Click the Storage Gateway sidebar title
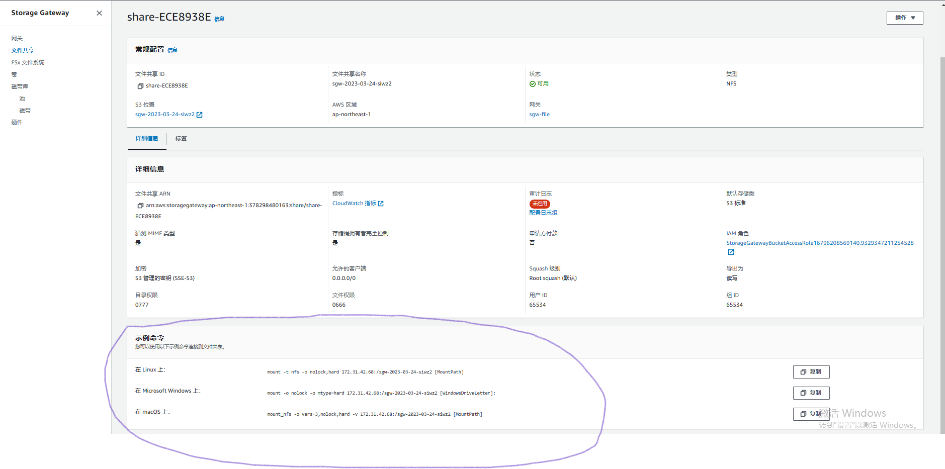This screenshot has height=469, width=945. tap(40, 13)
